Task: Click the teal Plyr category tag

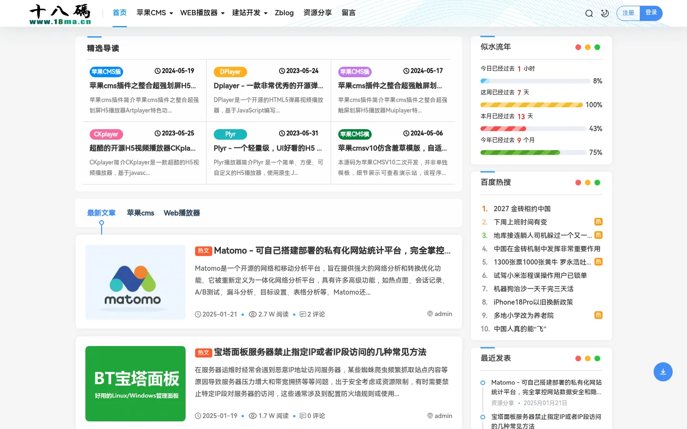Action: pos(230,134)
